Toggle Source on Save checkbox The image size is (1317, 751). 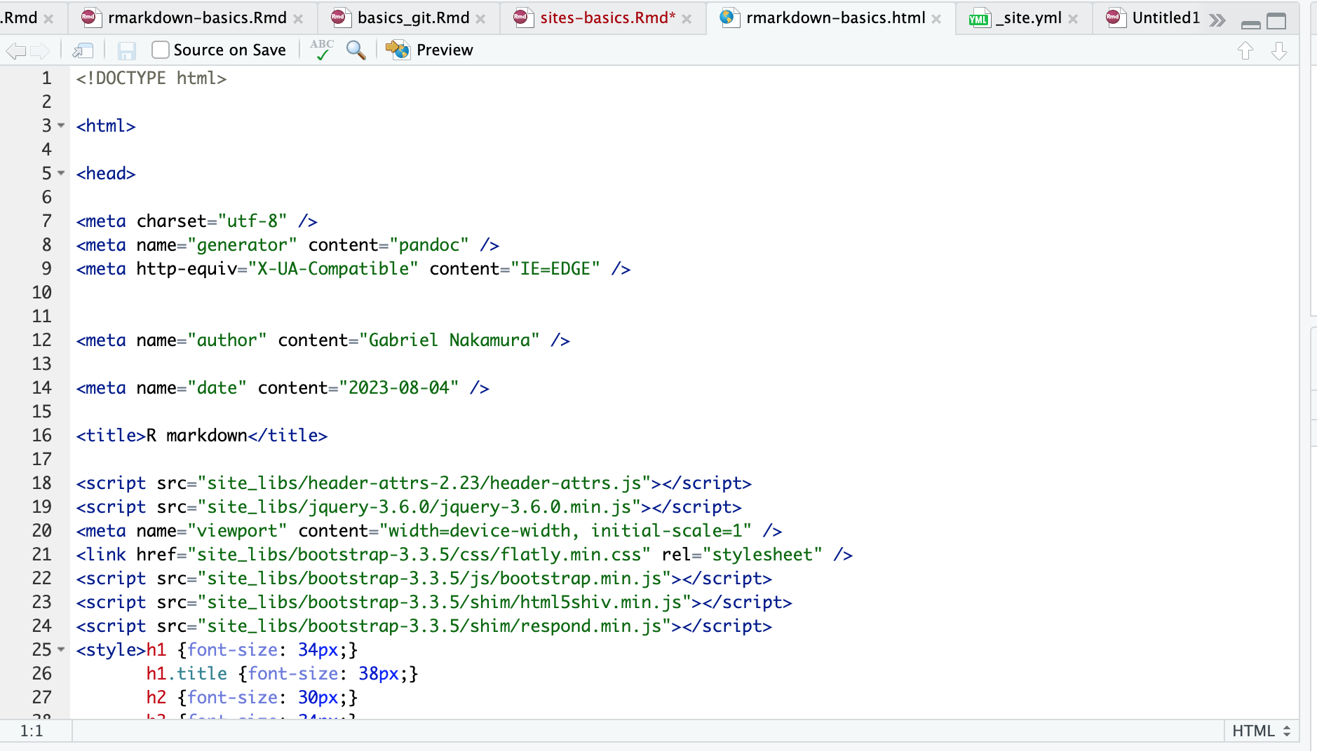161,50
